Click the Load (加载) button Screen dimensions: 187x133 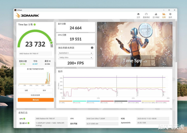26,90
